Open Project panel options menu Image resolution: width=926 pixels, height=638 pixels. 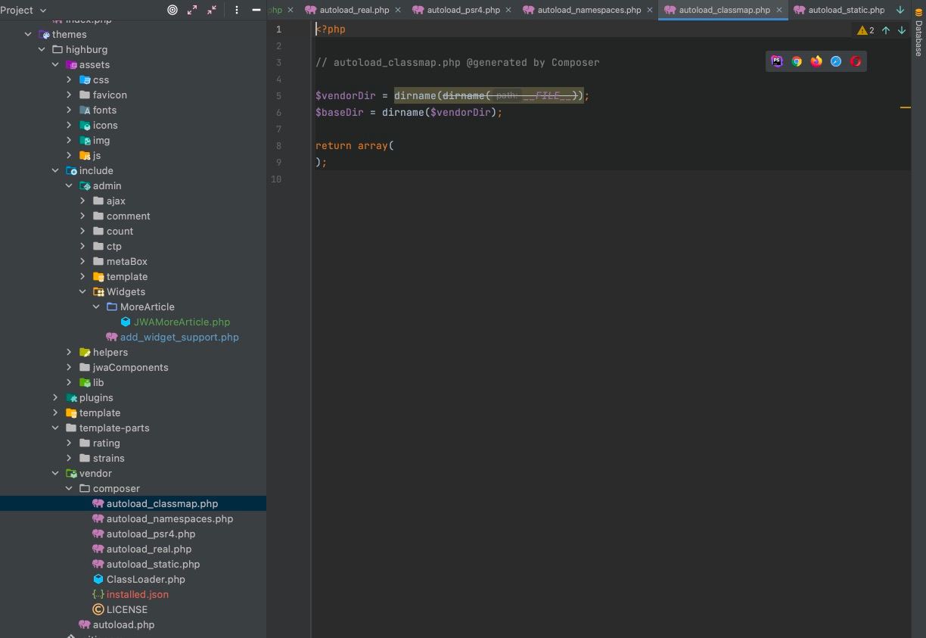tap(237, 10)
